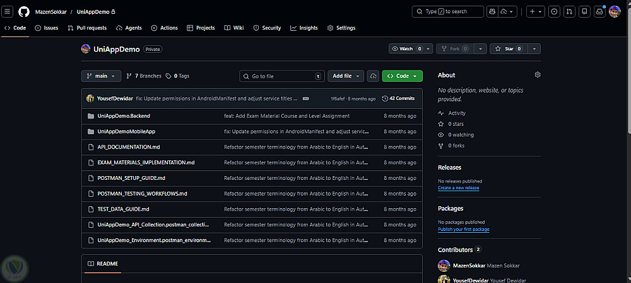The image size is (631, 283).
Task: Open the Activity link in About
Action: [x=452, y=113]
